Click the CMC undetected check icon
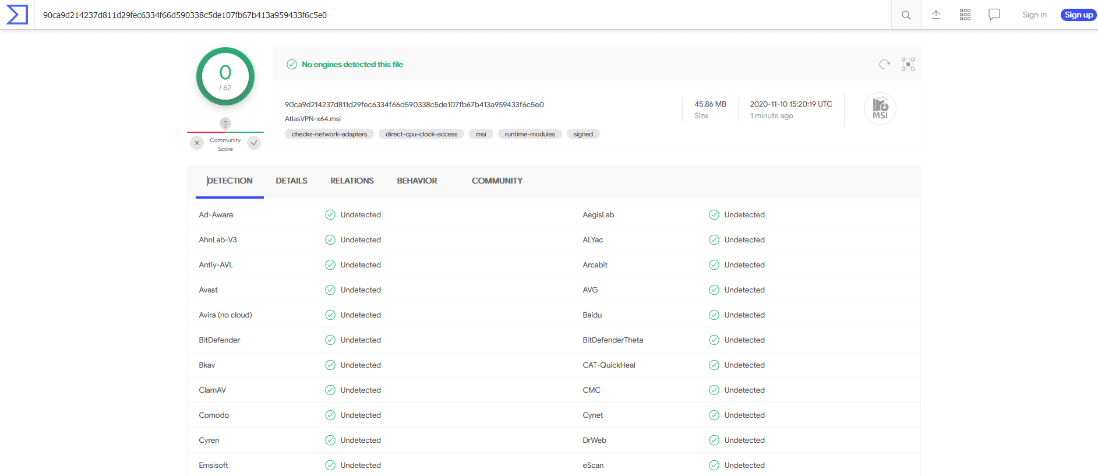This screenshot has width=1098, height=476. pos(714,390)
